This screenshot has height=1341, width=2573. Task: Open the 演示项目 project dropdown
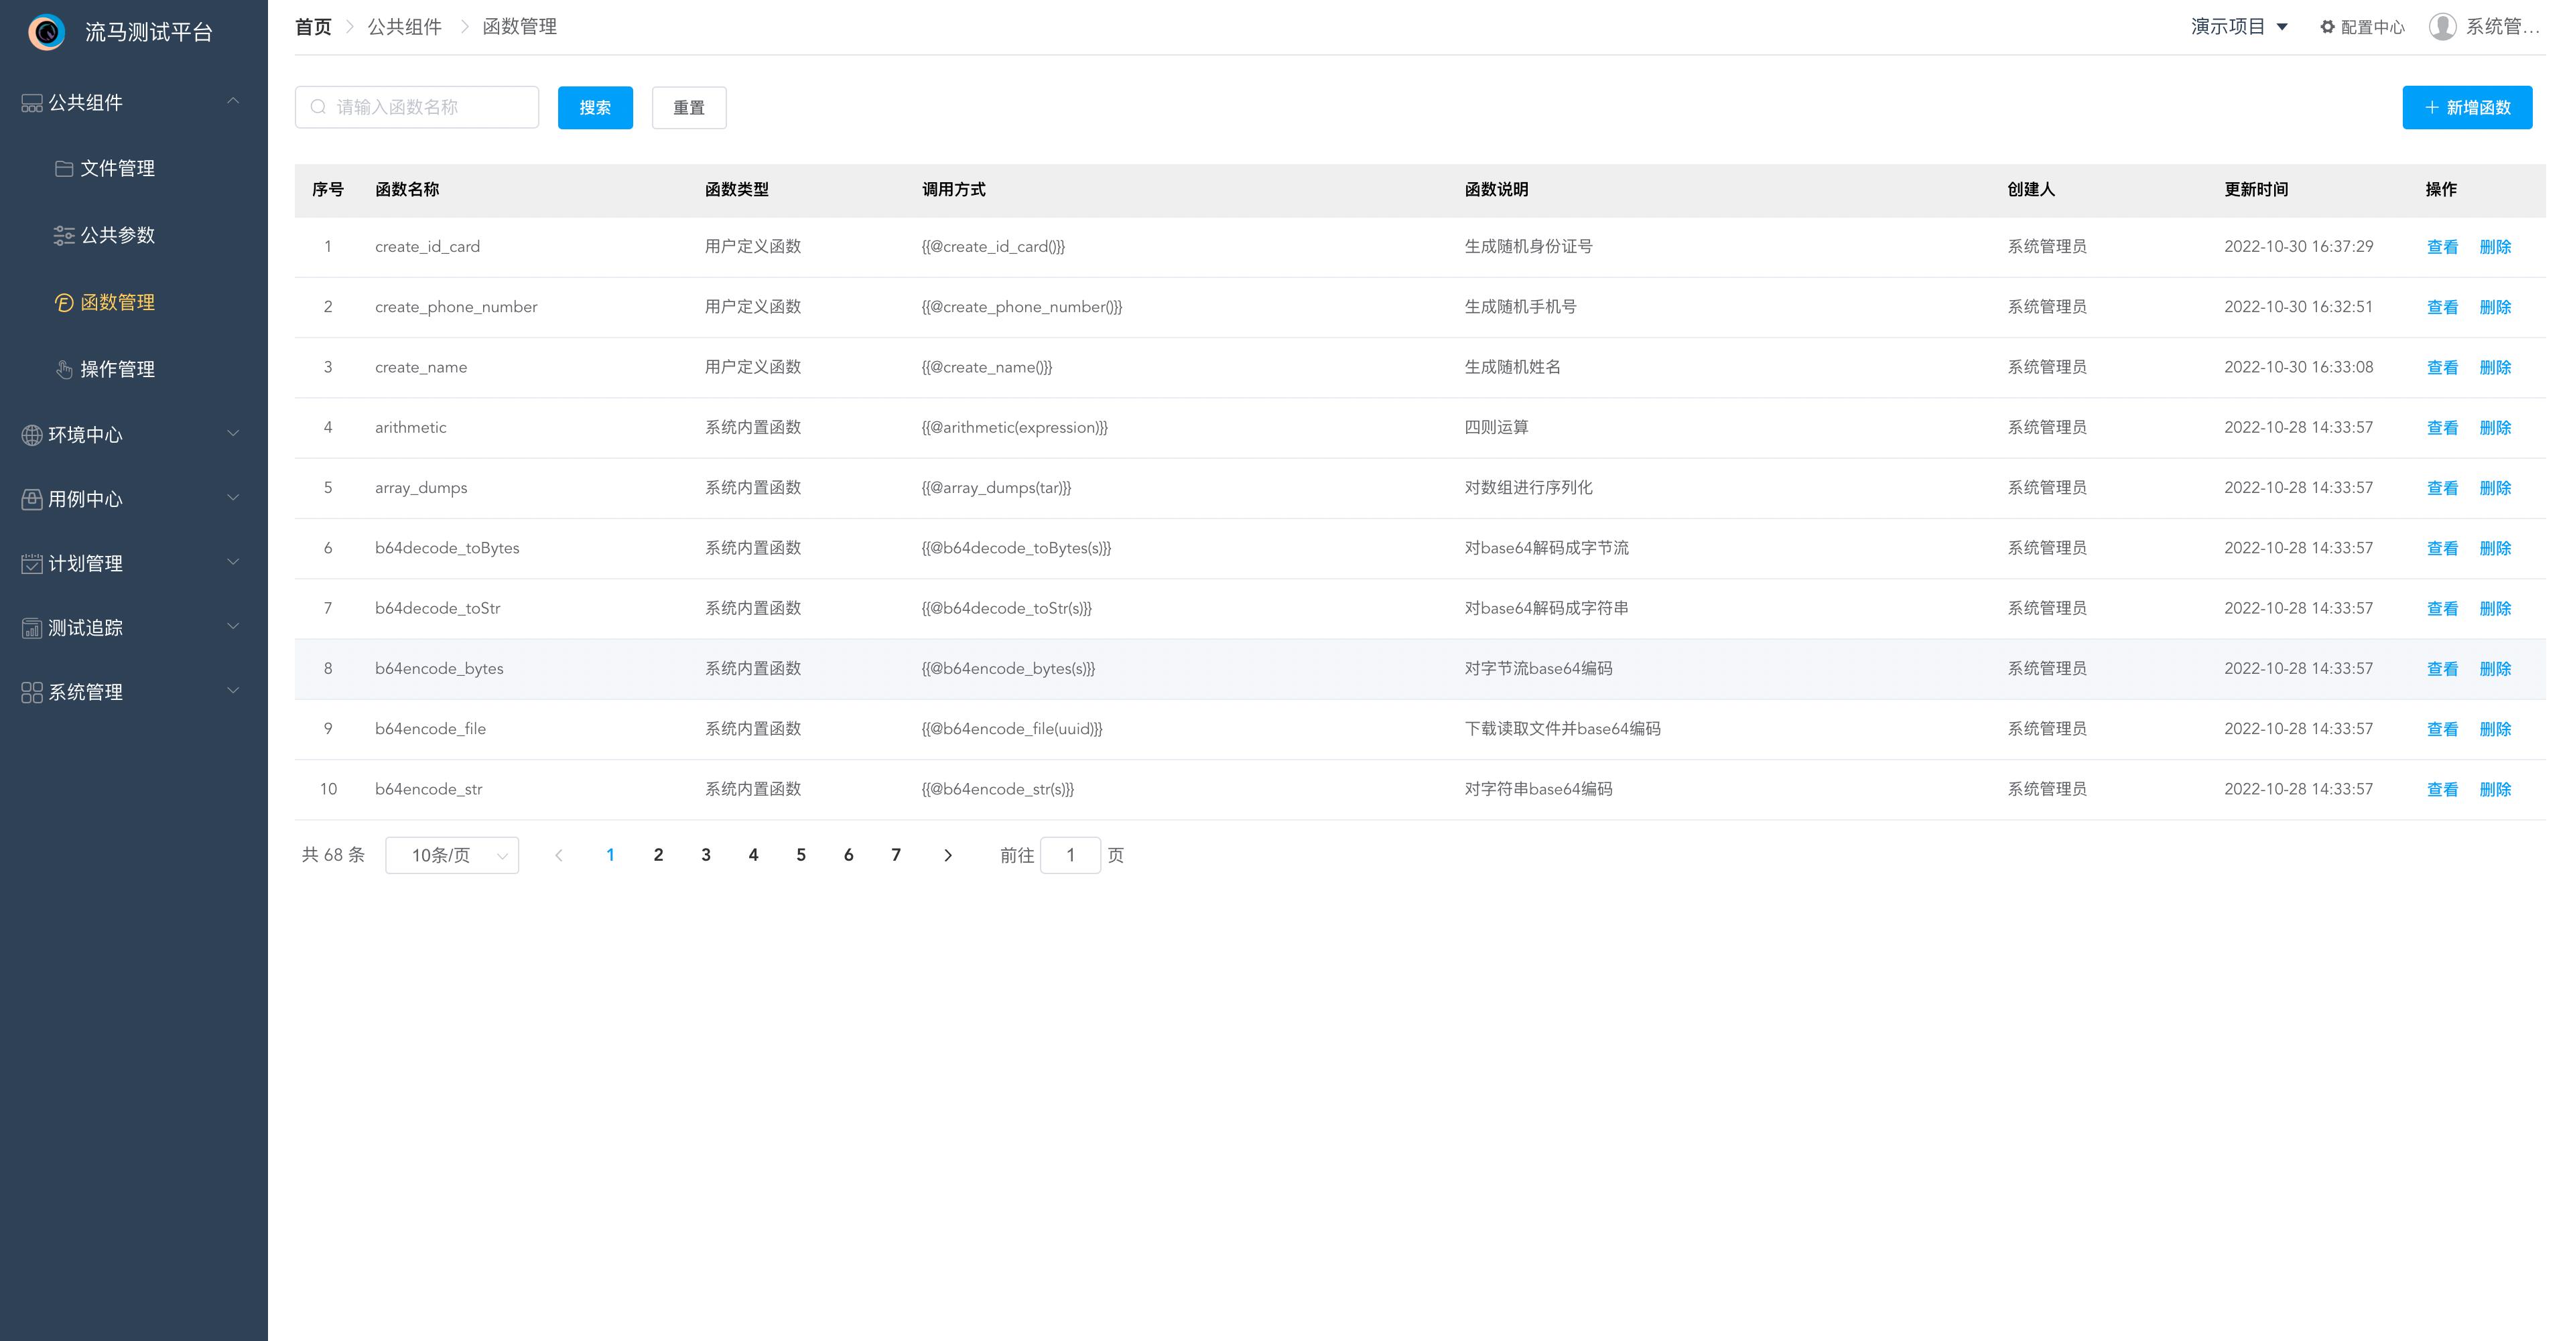2239,27
